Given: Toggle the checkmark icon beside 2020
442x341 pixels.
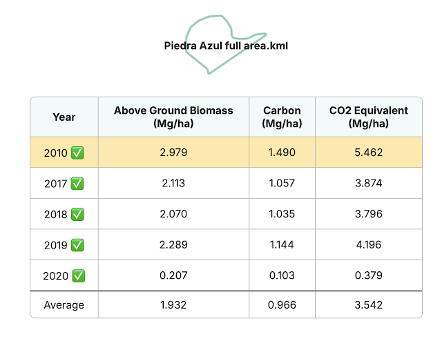Looking at the screenshot, I should click(x=78, y=276).
